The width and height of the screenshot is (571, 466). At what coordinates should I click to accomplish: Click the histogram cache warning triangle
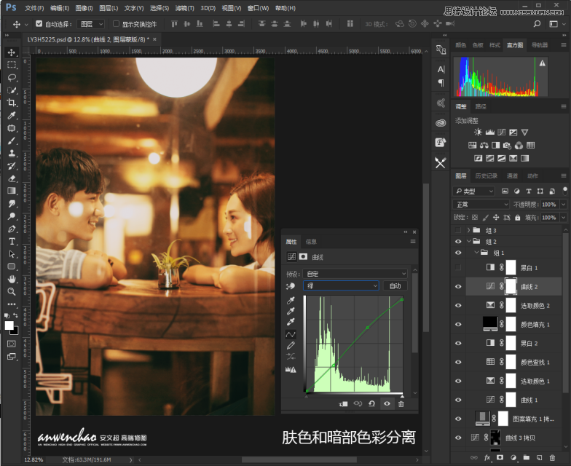click(x=542, y=63)
